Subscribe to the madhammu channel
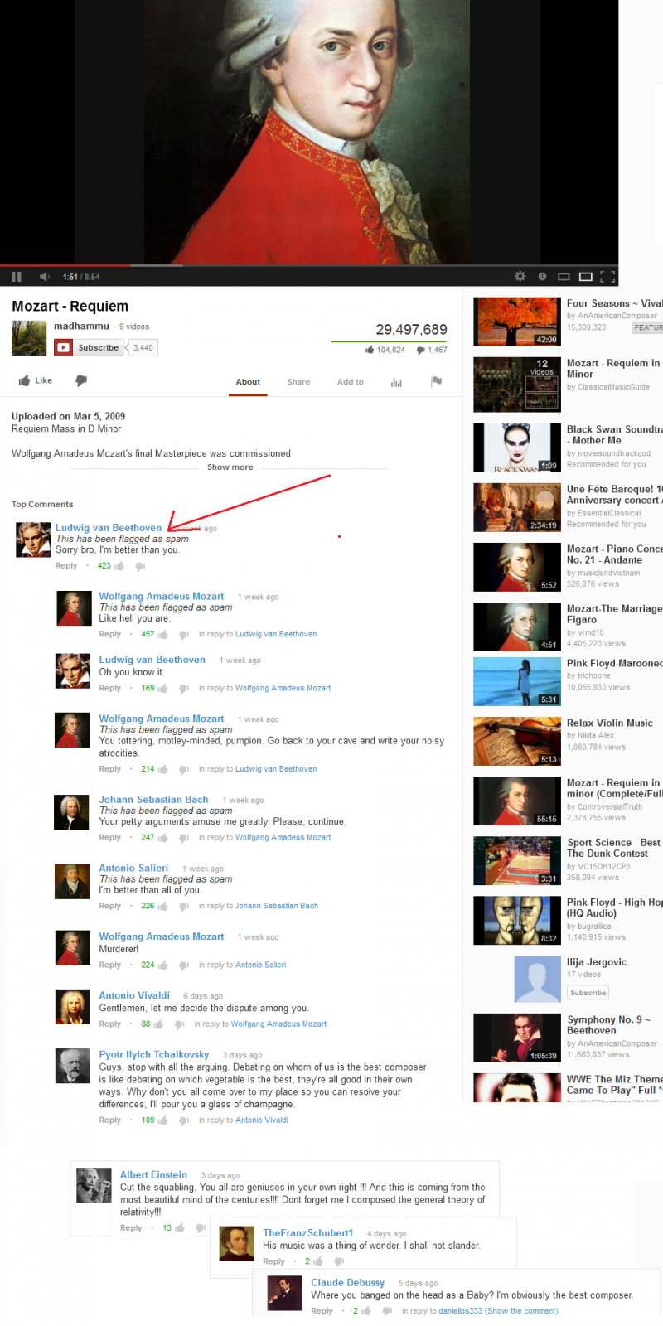This screenshot has height=1326, width=663. (x=90, y=348)
